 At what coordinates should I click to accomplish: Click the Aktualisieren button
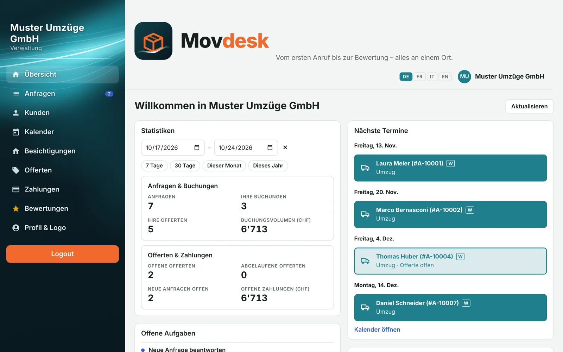click(x=529, y=106)
